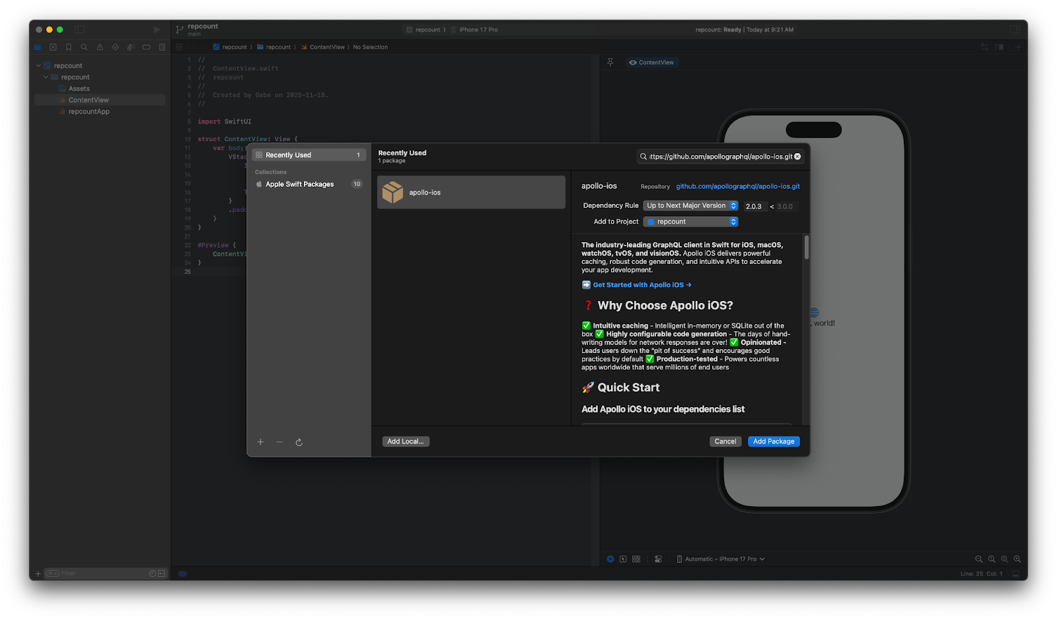
Task: Pin the preview canvas
Action: point(610,62)
